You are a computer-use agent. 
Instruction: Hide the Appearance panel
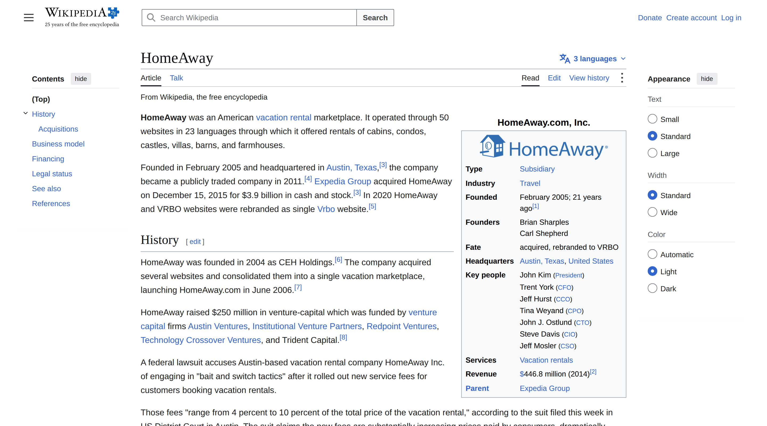tap(707, 79)
